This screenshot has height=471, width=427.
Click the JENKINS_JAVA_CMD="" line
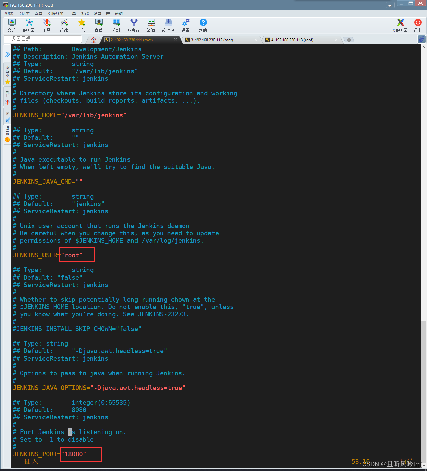48,182
